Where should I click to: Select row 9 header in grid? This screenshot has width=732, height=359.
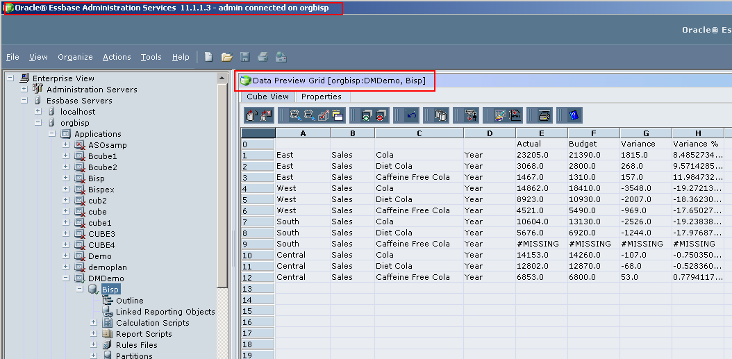pyautogui.click(x=258, y=244)
